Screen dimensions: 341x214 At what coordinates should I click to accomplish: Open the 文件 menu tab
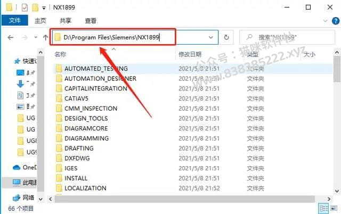click(x=15, y=20)
